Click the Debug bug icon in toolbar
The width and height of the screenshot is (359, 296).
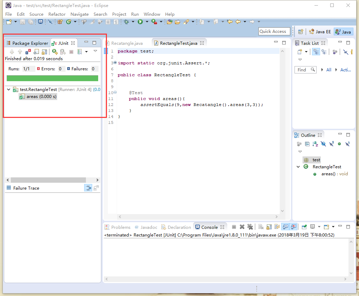[x=126, y=22]
